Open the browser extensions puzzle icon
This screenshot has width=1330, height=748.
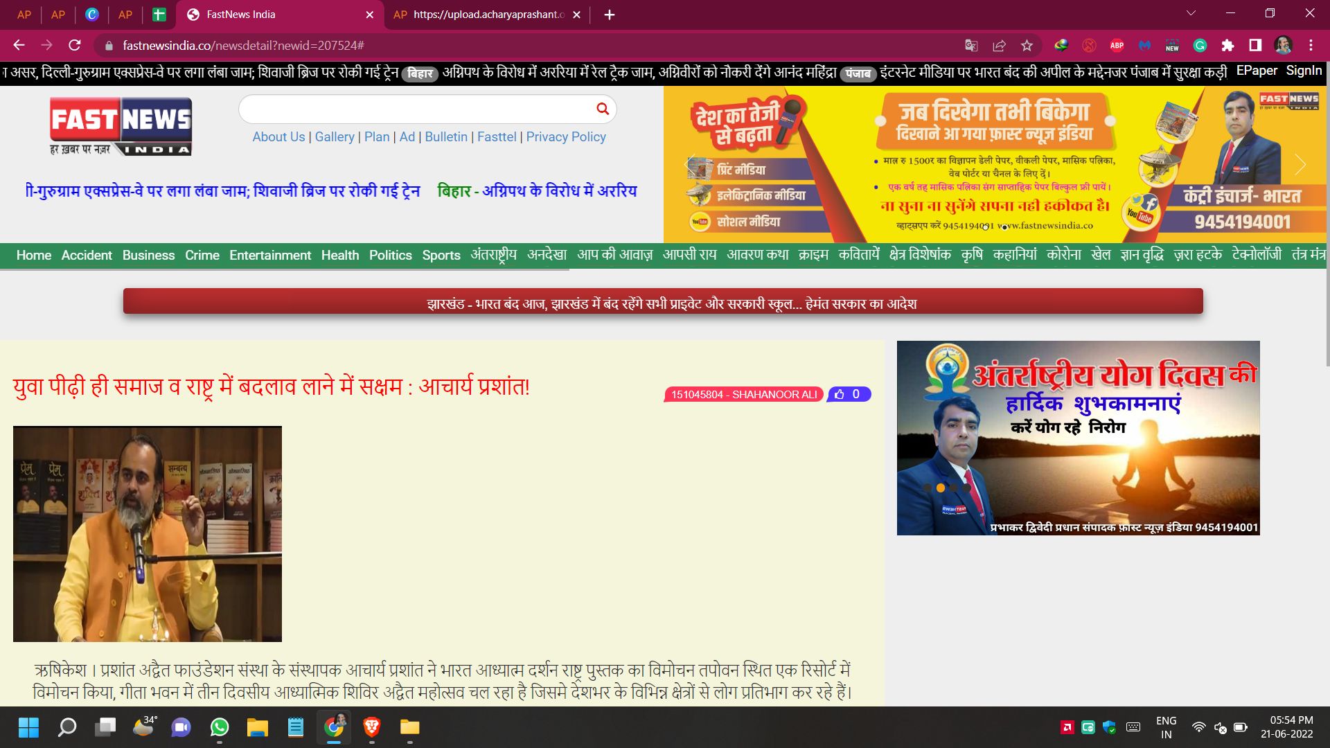click(x=1227, y=46)
